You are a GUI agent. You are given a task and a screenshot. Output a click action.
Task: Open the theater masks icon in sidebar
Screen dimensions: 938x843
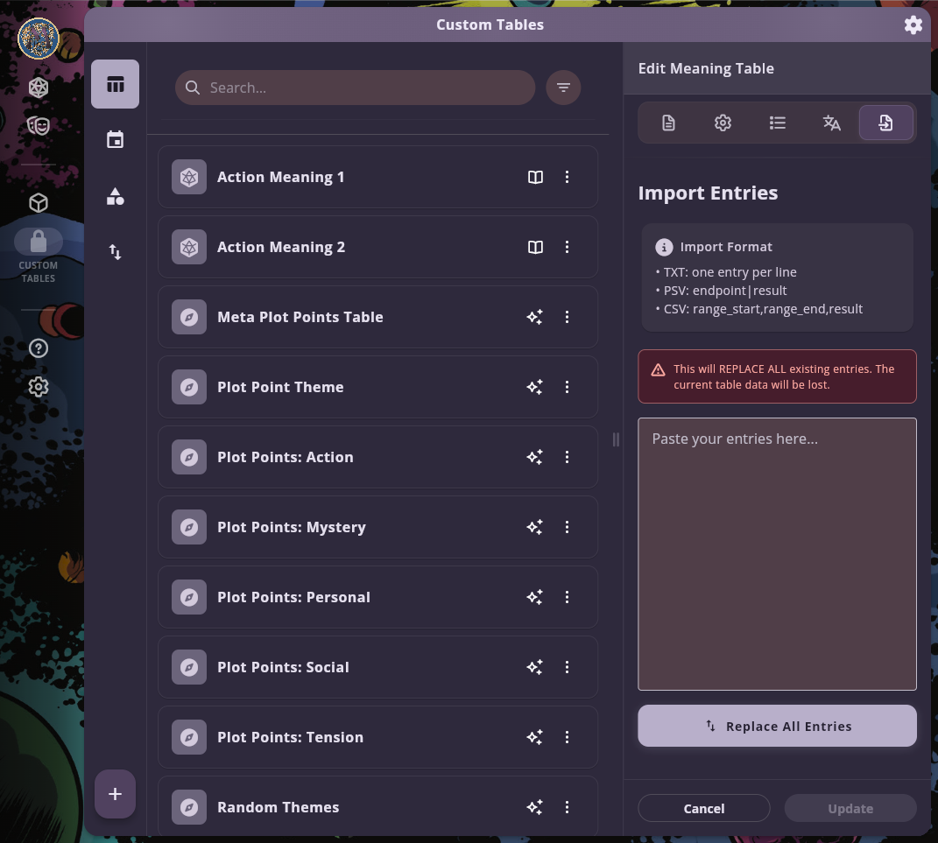(39, 126)
